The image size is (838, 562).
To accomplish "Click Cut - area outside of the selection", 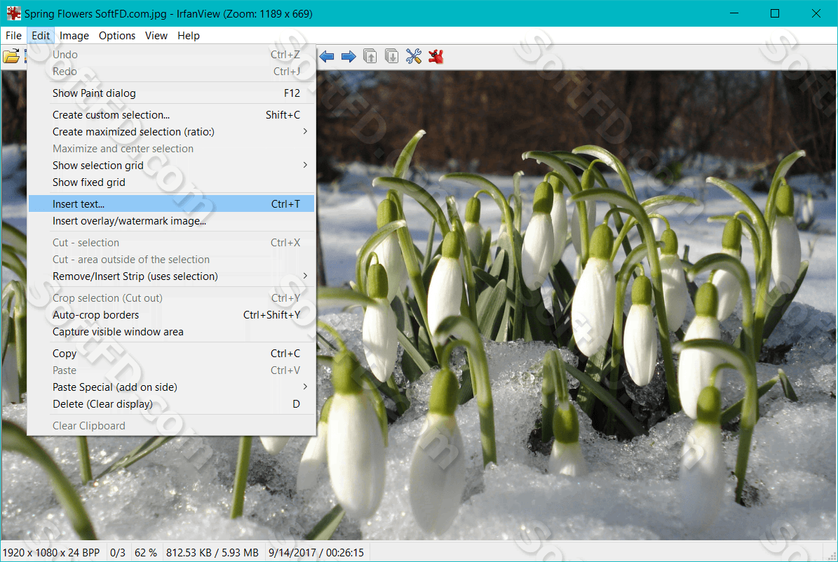I will (172, 260).
